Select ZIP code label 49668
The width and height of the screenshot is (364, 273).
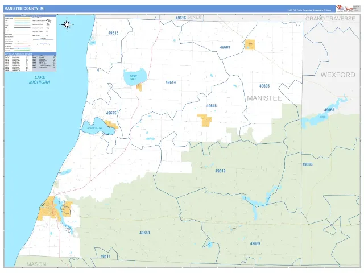pos(329,110)
